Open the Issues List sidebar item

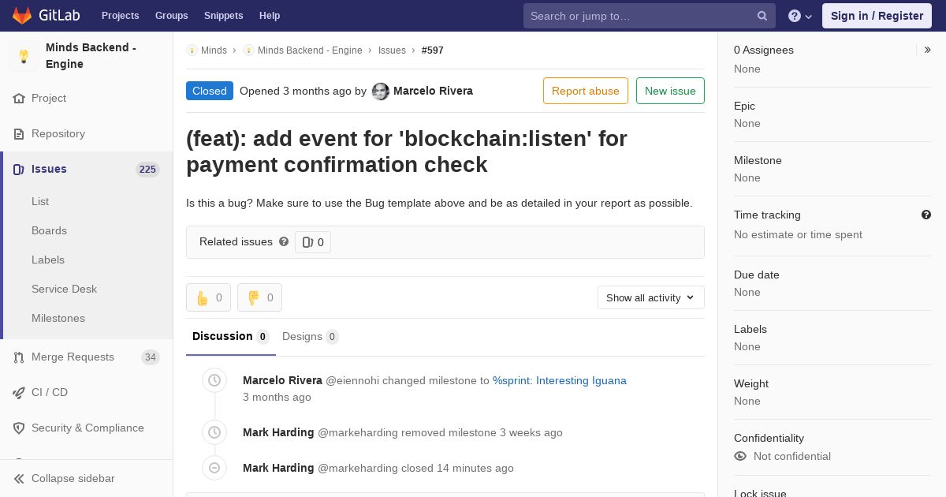pyautogui.click(x=40, y=201)
